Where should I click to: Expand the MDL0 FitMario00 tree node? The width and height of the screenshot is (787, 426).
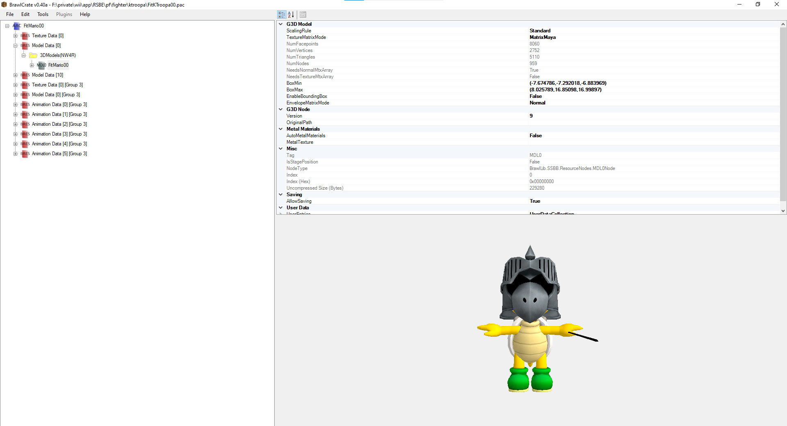point(32,65)
